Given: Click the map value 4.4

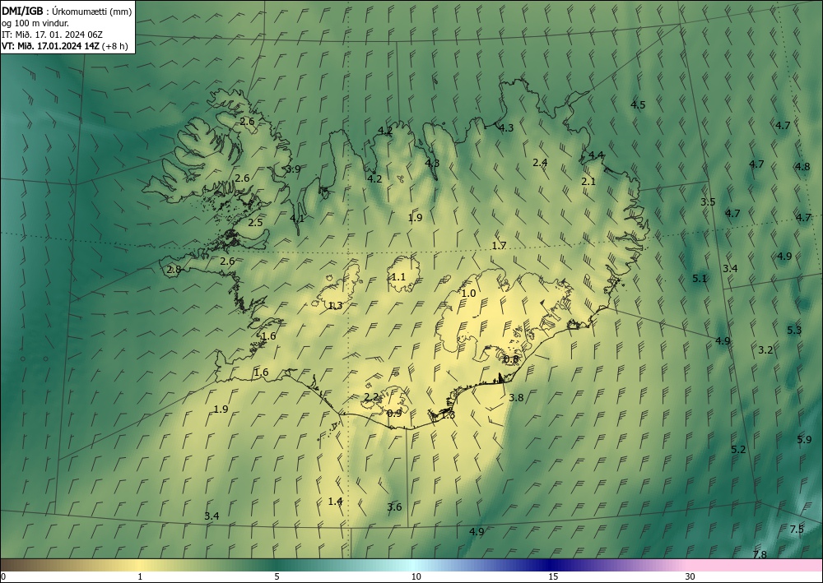Looking at the screenshot, I should (x=596, y=155).
